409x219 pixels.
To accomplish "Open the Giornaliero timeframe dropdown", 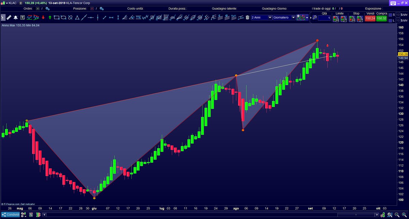I will (294, 17).
